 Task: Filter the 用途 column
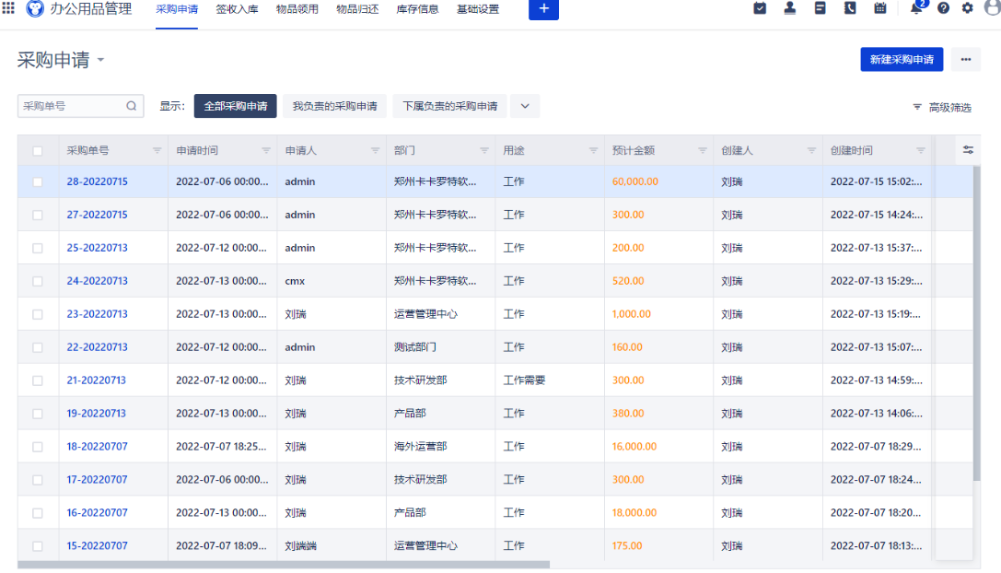(x=593, y=151)
